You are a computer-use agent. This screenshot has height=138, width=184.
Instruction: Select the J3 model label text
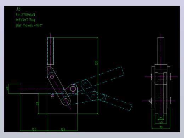18,9
